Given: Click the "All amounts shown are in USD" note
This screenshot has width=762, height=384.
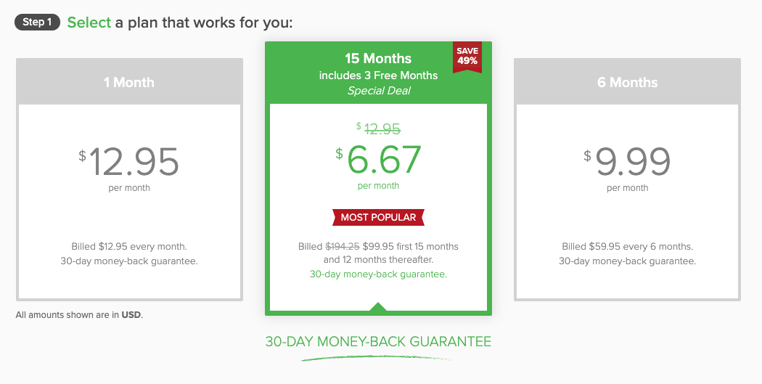Looking at the screenshot, I should coord(79,315).
